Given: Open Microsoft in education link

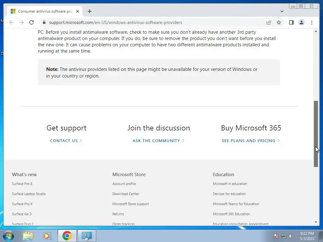Looking at the screenshot, I should click(x=230, y=184).
